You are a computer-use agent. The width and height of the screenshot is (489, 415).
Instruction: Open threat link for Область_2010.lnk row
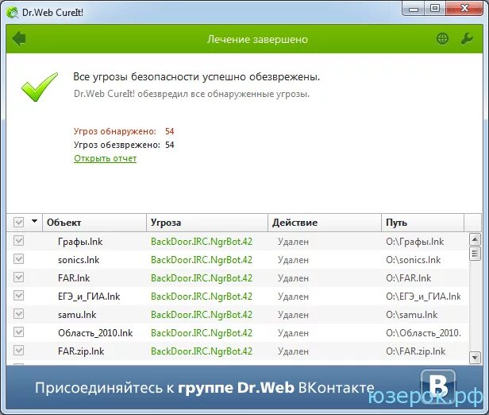[202, 333]
